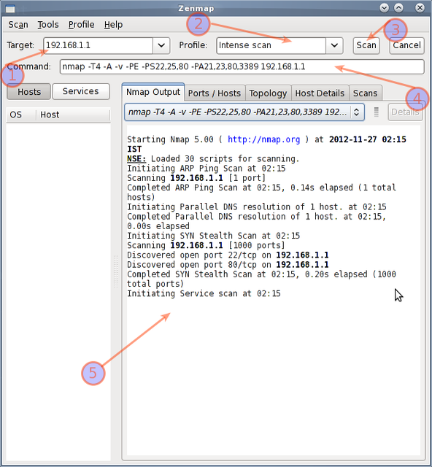Click the "Discovered open port 22/tcp" line

click(228, 255)
